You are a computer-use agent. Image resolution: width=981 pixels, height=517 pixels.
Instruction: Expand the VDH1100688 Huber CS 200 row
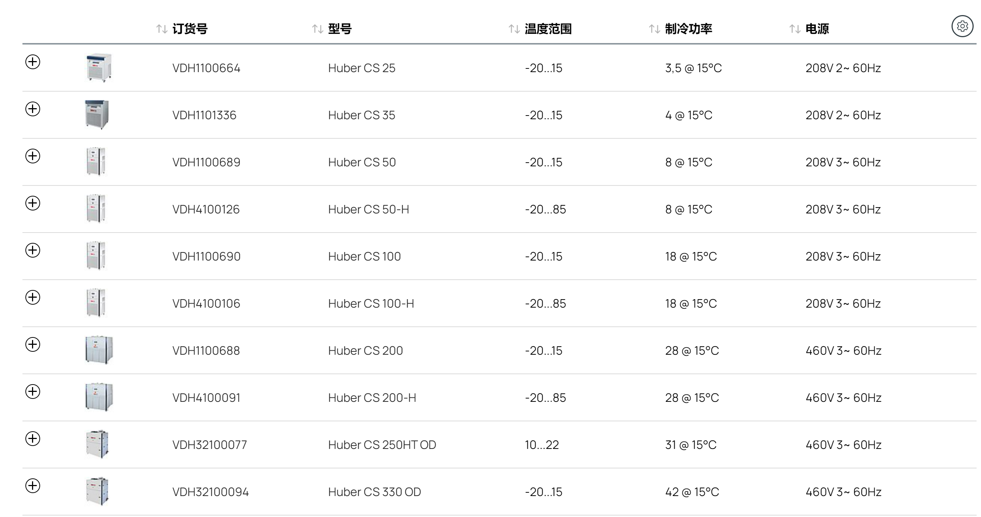point(33,344)
